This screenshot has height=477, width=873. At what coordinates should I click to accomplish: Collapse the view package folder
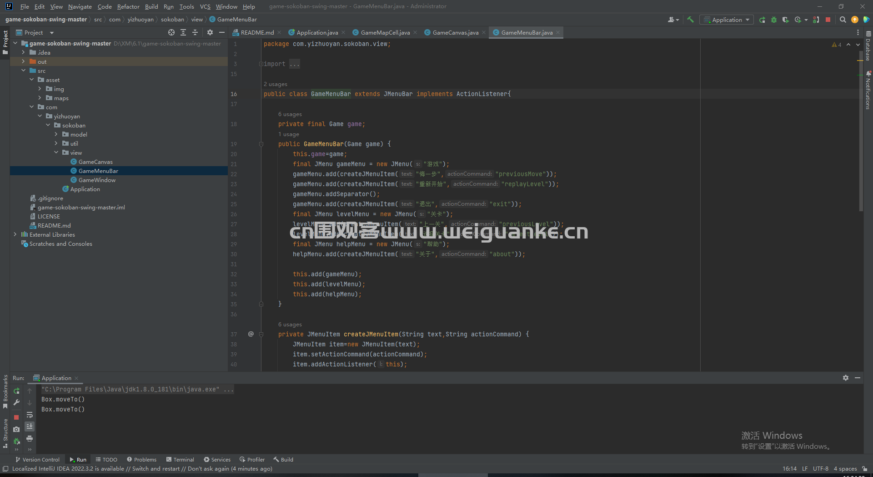56,152
